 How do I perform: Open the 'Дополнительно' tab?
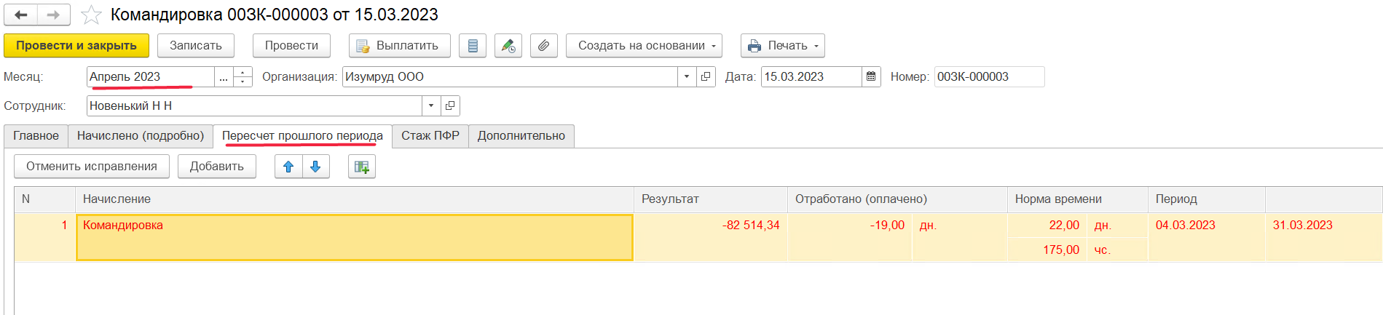521,136
